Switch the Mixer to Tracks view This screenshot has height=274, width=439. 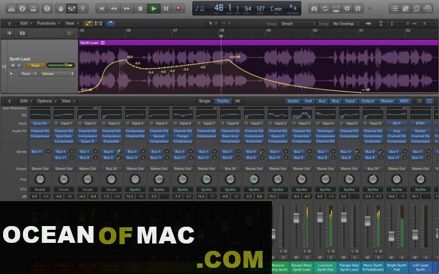tap(223, 101)
